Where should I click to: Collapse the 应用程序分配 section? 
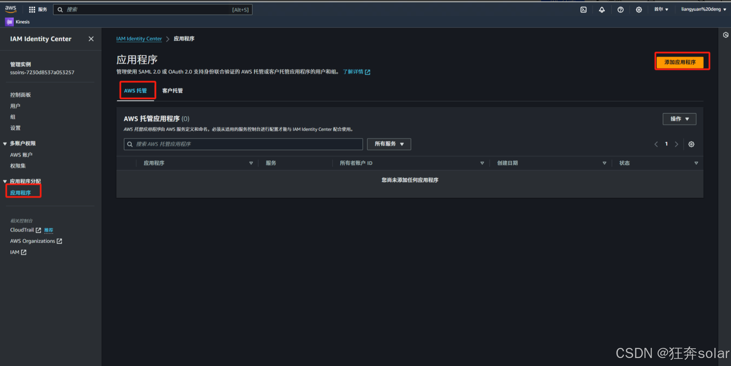(x=5, y=181)
